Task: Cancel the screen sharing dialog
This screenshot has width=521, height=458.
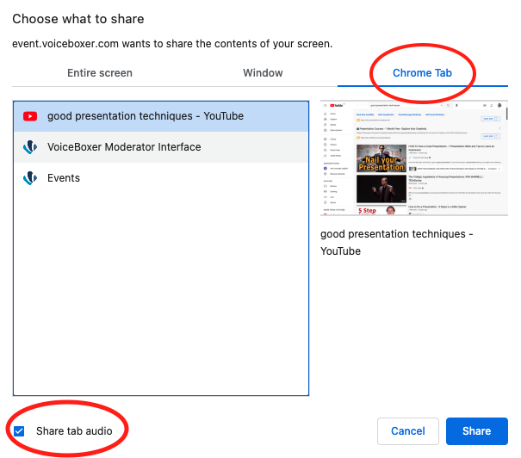Action: coord(408,431)
